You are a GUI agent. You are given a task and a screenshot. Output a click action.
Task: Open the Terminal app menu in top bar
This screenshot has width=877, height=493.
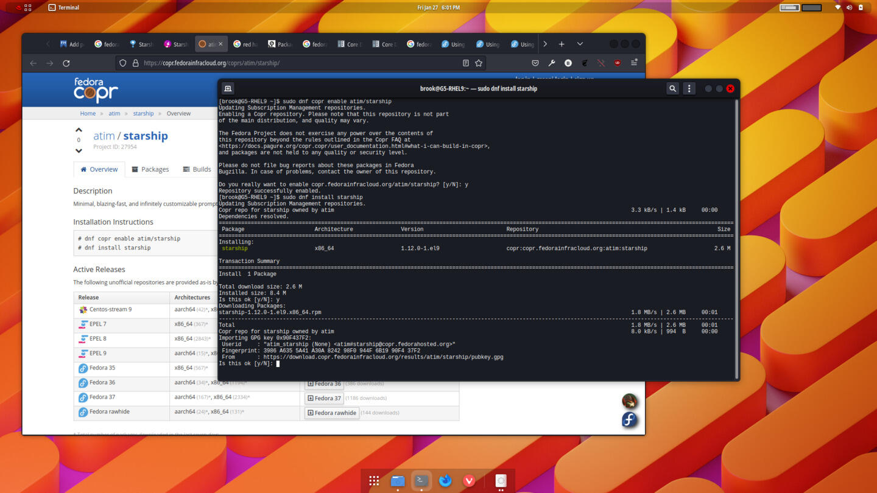tap(64, 7)
